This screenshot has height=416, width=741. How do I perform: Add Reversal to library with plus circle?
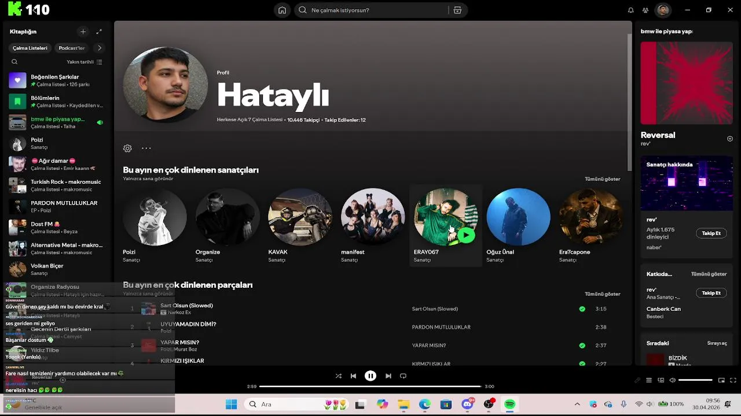click(x=730, y=139)
